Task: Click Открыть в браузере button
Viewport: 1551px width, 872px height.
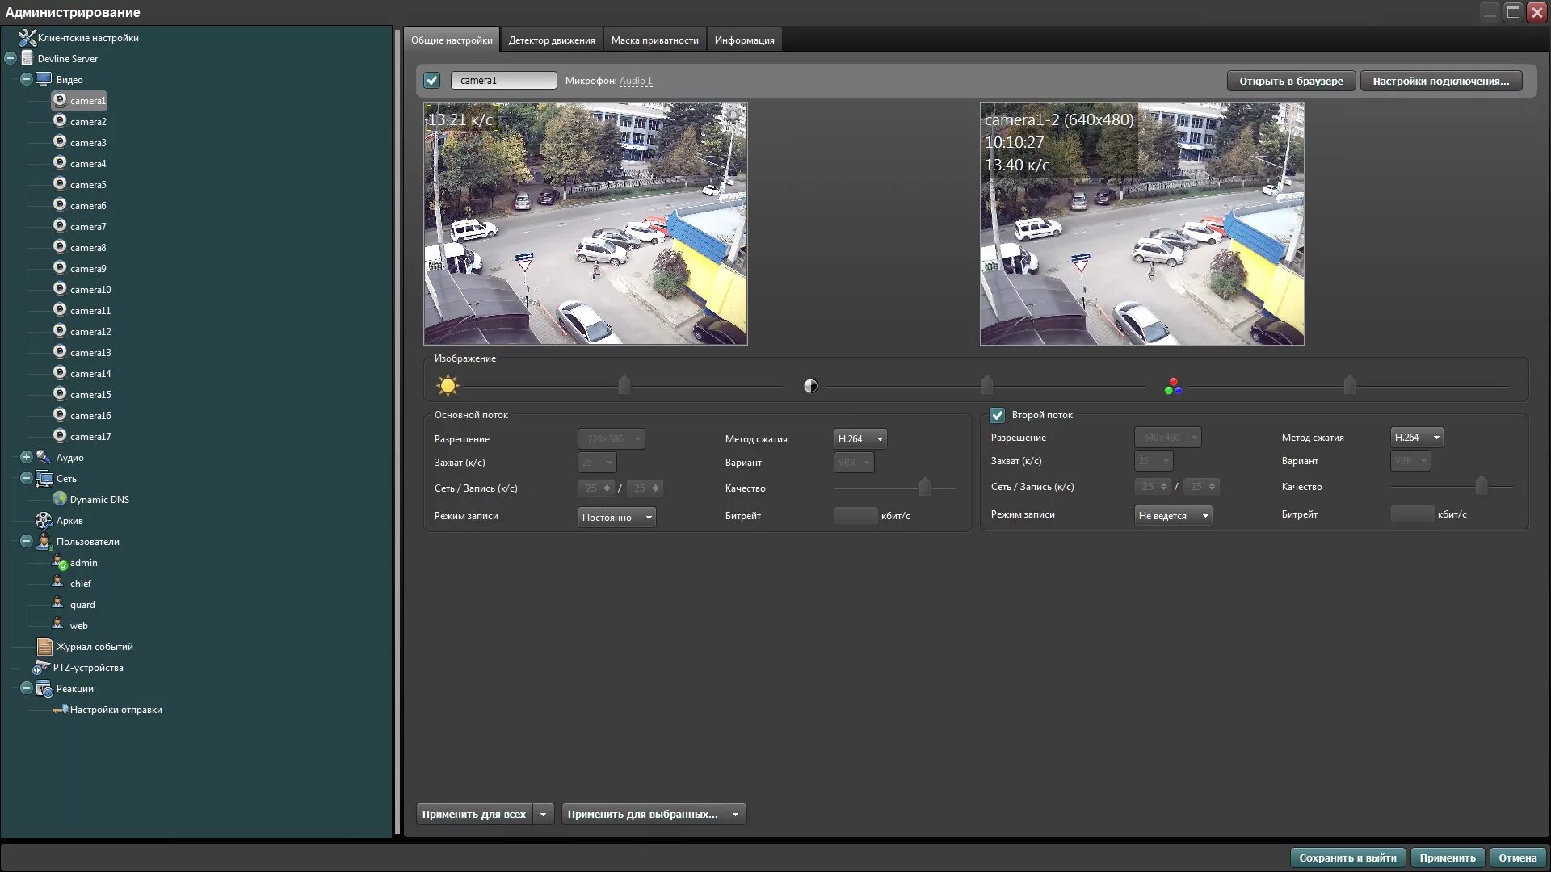Action: coord(1291,81)
